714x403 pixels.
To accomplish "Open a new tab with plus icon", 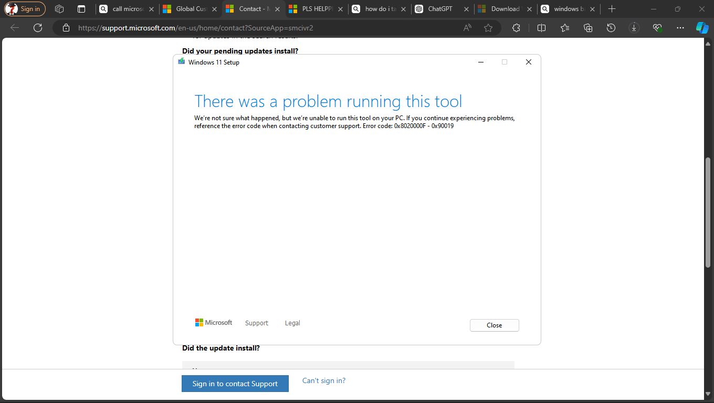I will coord(612,9).
